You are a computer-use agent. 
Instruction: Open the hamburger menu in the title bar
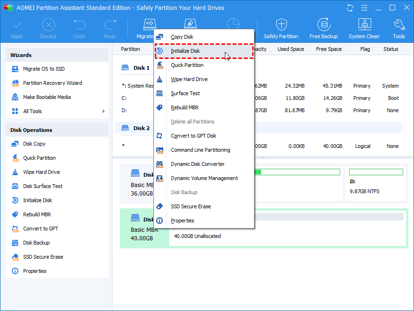(364, 8)
